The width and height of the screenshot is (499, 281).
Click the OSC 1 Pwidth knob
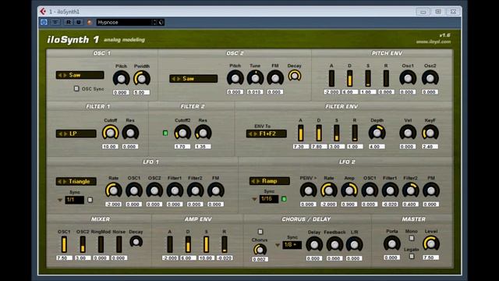point(142,78)
